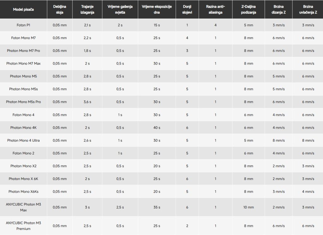This screenshot has height=235, width=323.
Task: Click the "Debljina sloja" column header
Action: pos(60,9)
